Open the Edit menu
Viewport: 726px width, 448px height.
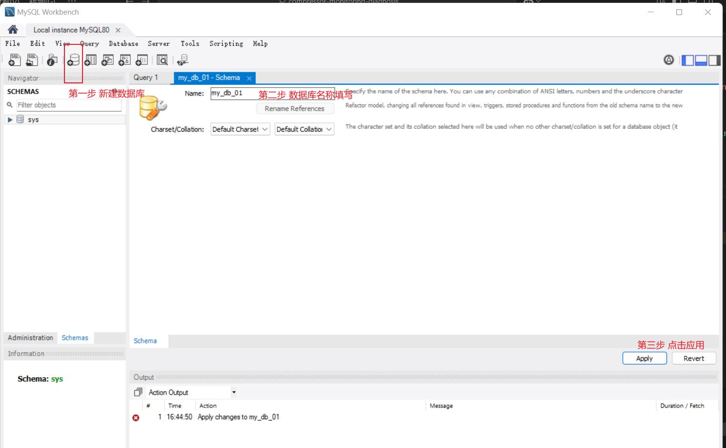point(38,43)
